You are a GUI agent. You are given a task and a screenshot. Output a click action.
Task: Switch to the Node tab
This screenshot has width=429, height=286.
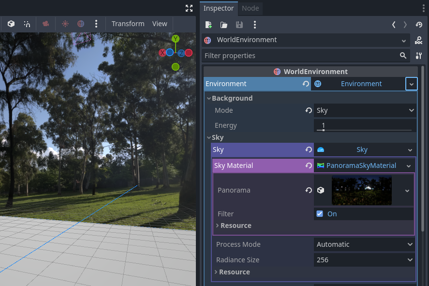pyautogui.click(x=251, y=8)
